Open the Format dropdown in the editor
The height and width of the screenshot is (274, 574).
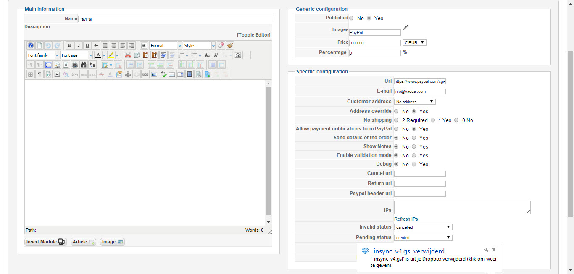pos(166,45)
